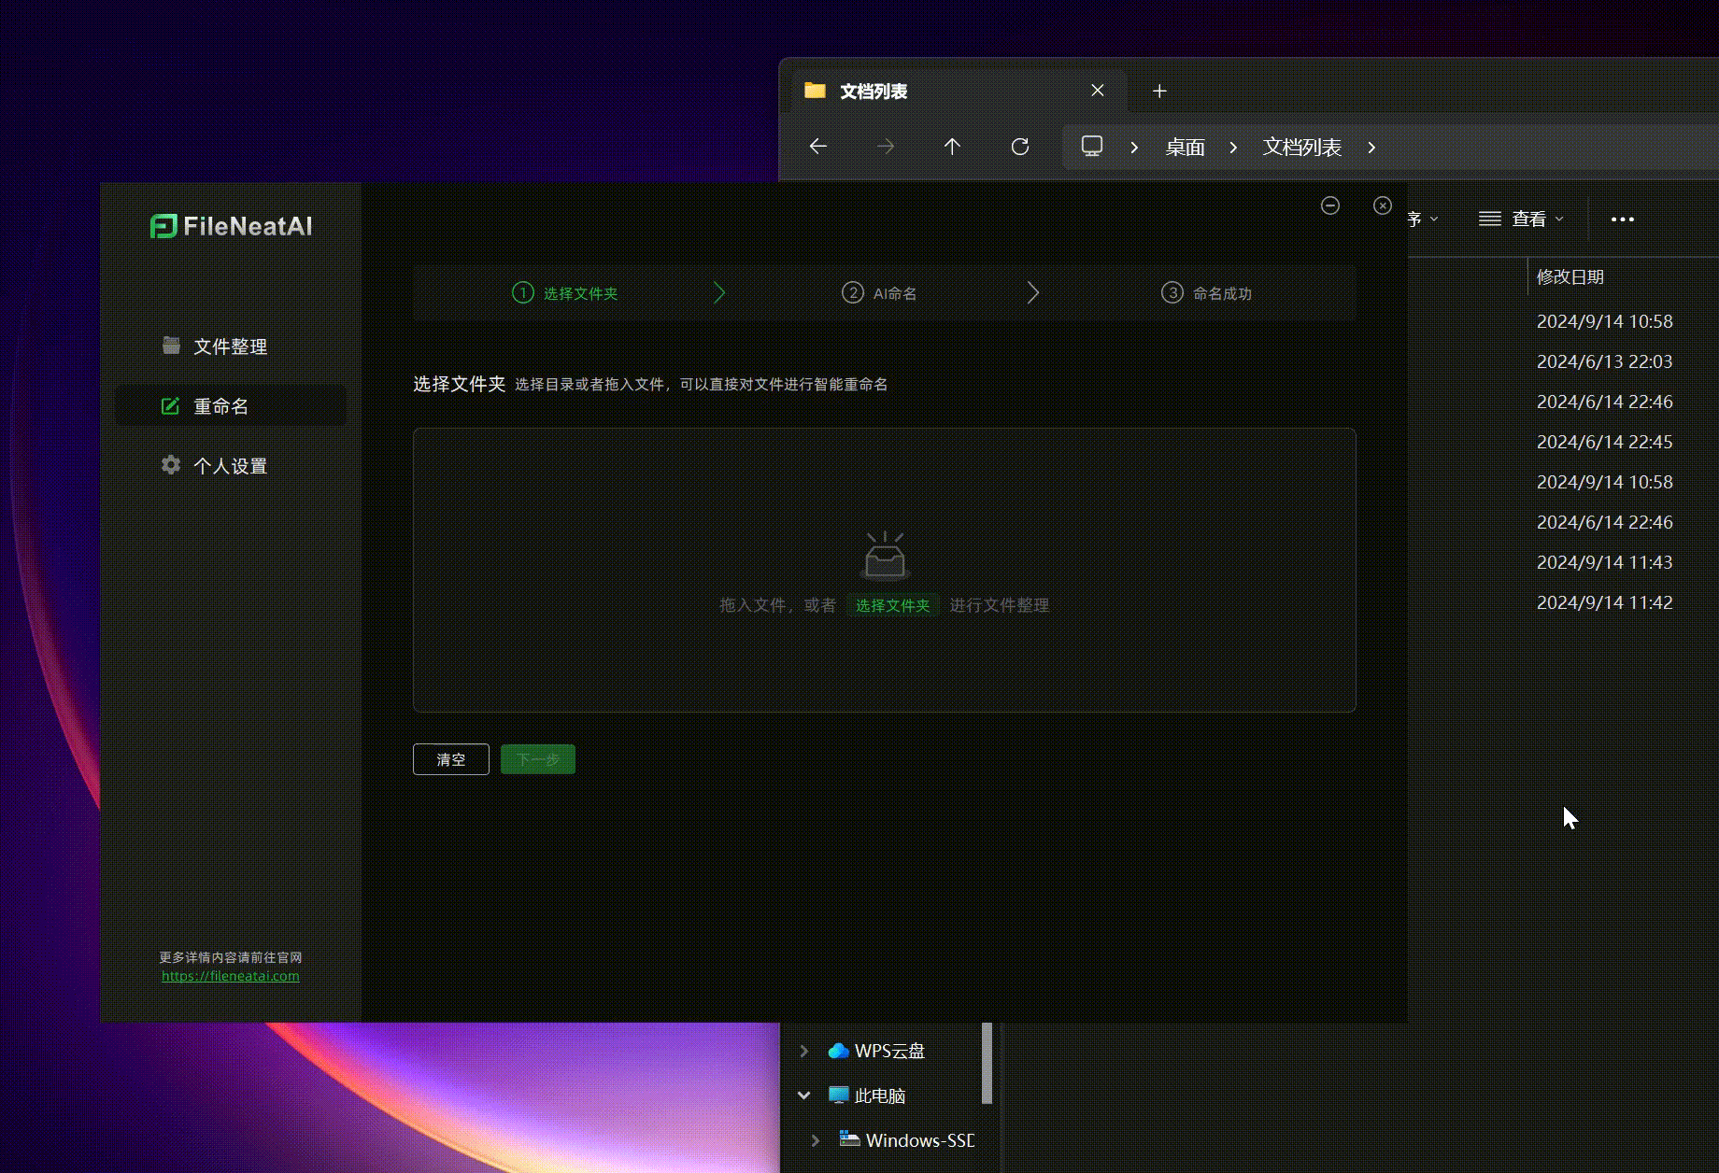Minimize the FileNeatAI window
The height and width of the screenshot is (1173, 1719).
click(1330, 205)
